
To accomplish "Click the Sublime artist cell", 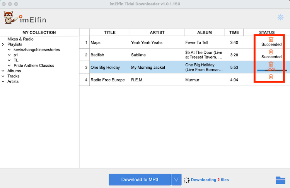I will (x=157, y=55).
